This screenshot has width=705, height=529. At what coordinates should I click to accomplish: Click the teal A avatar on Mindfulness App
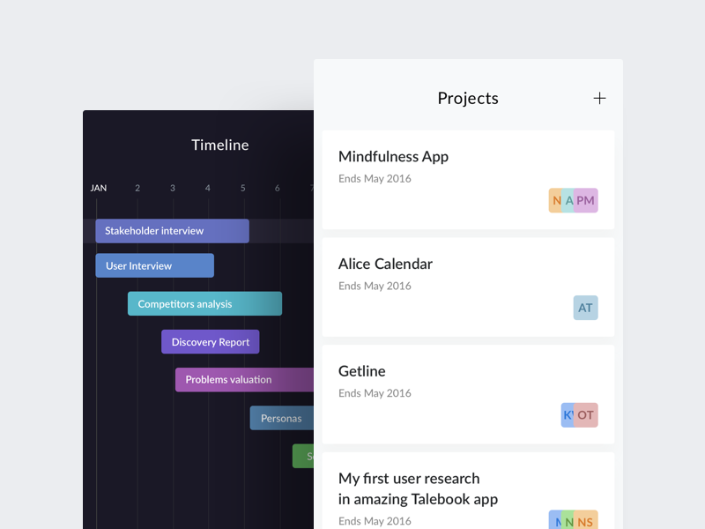coord(569,201)
